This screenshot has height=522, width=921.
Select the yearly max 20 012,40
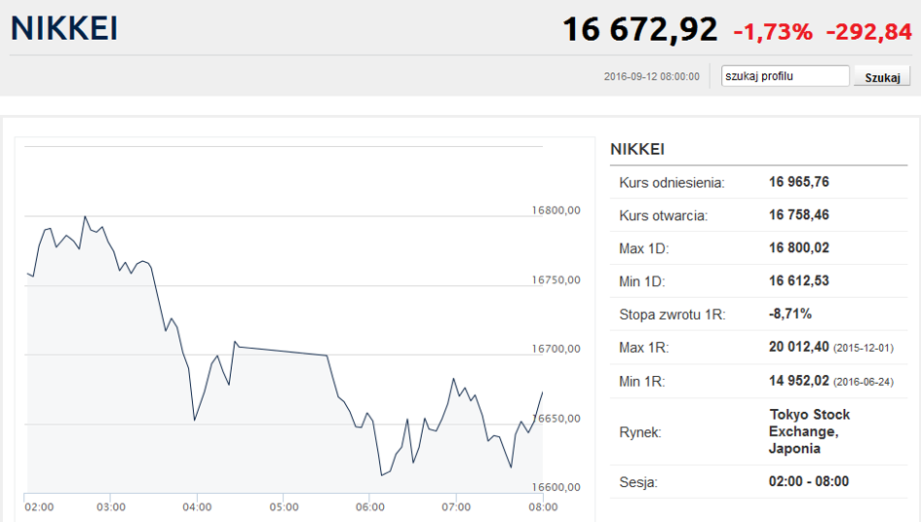799,347
